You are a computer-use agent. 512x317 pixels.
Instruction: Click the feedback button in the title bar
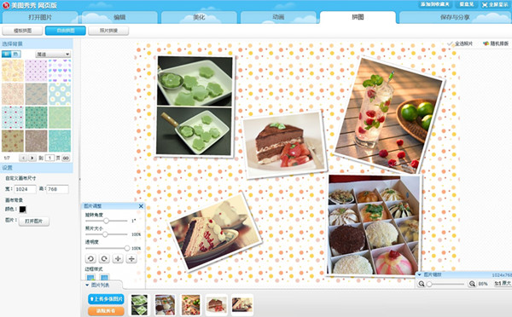[x=466, y=4]
